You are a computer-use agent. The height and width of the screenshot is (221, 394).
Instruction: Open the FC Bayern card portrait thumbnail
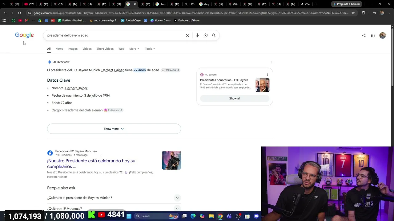[x=262, y=85]
